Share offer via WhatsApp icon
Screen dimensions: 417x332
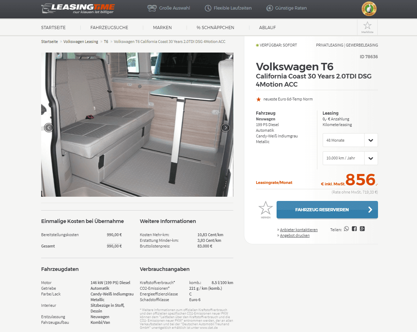pos(346,229)
